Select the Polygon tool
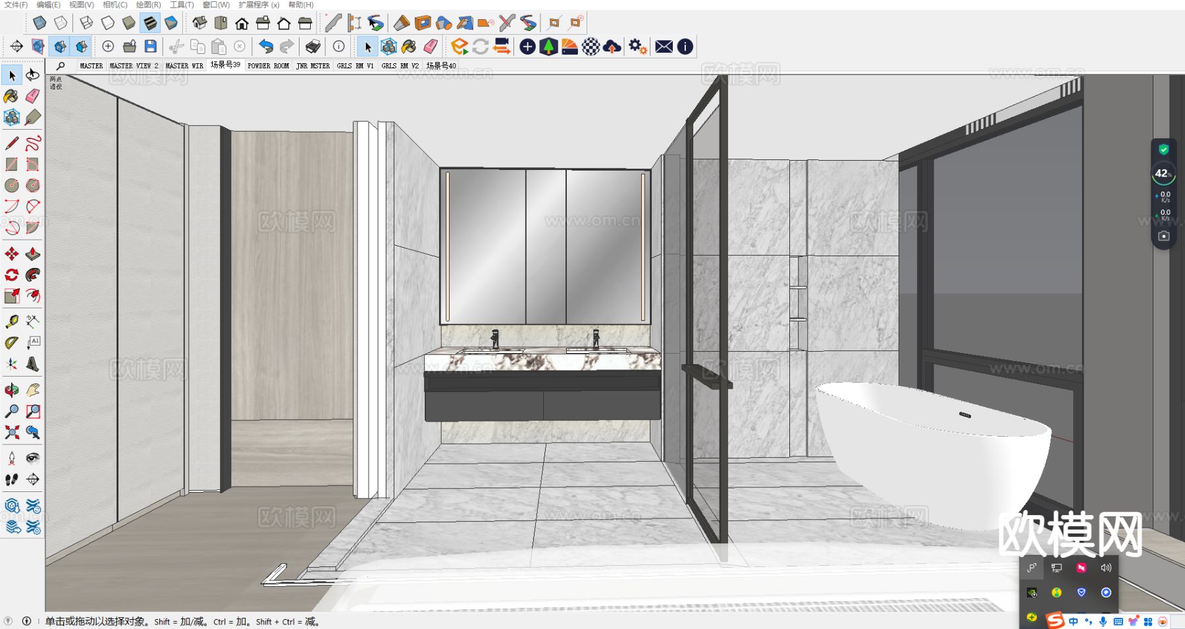The width and height of the screenshot is (1185, 629). (33, 185)
